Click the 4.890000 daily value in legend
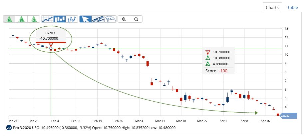The image size is (305, 137). coord(220,64)
